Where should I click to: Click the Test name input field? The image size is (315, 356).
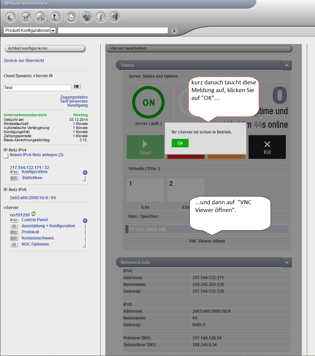pos(37,88)
